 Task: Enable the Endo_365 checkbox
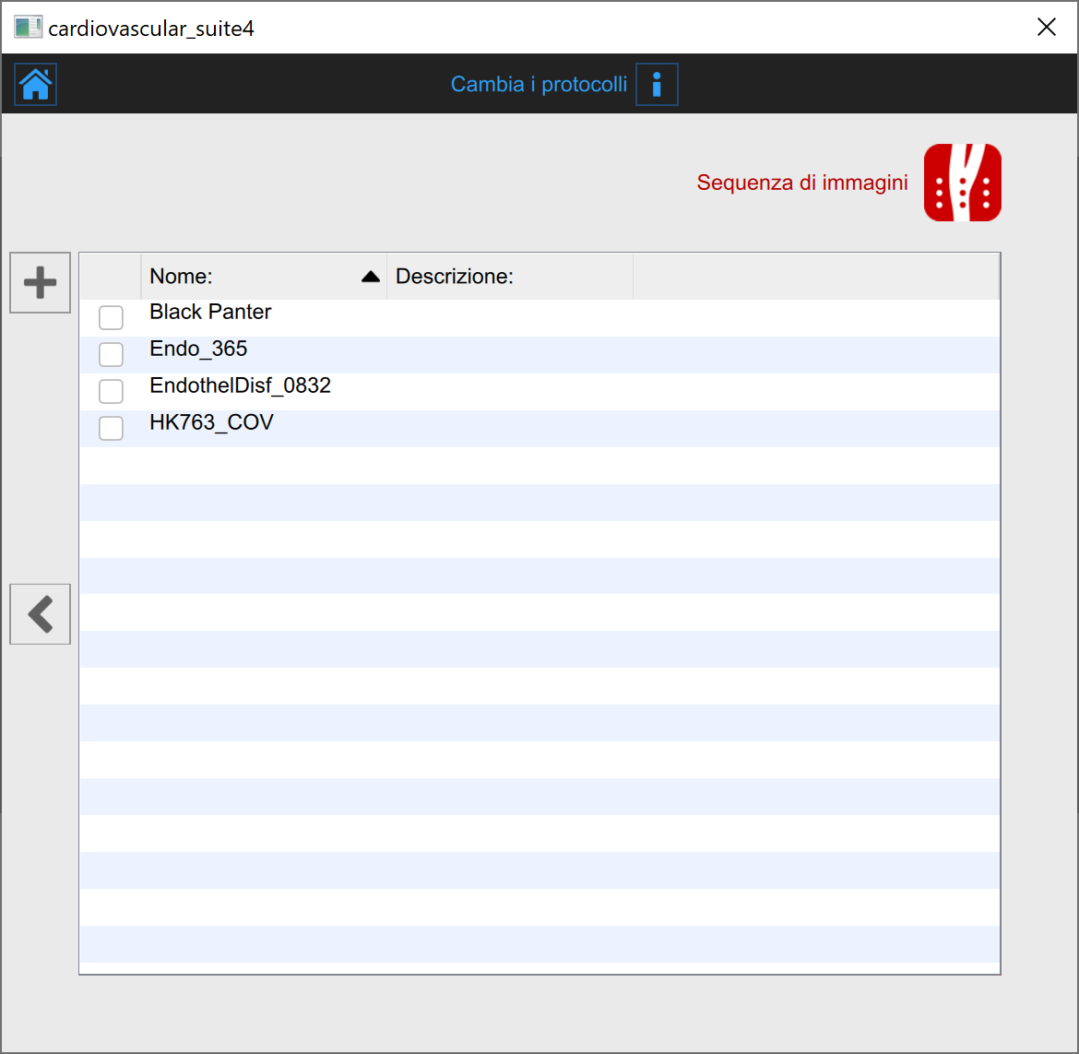[x=111, y=355]
